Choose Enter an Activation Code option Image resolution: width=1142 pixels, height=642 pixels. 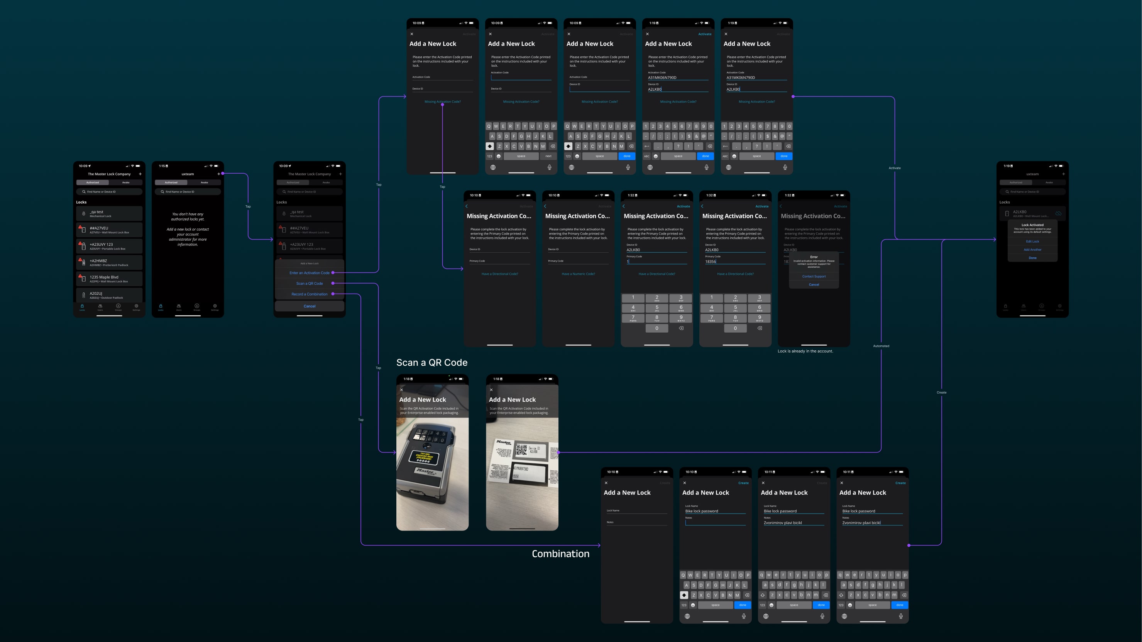click(310, 273)
